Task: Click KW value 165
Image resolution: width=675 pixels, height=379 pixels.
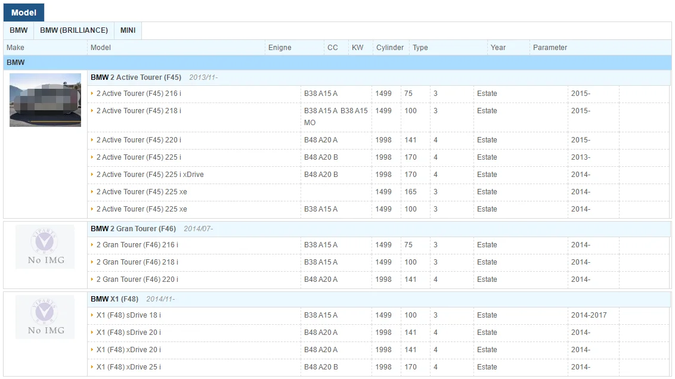Action: click(x=410, y=191)
